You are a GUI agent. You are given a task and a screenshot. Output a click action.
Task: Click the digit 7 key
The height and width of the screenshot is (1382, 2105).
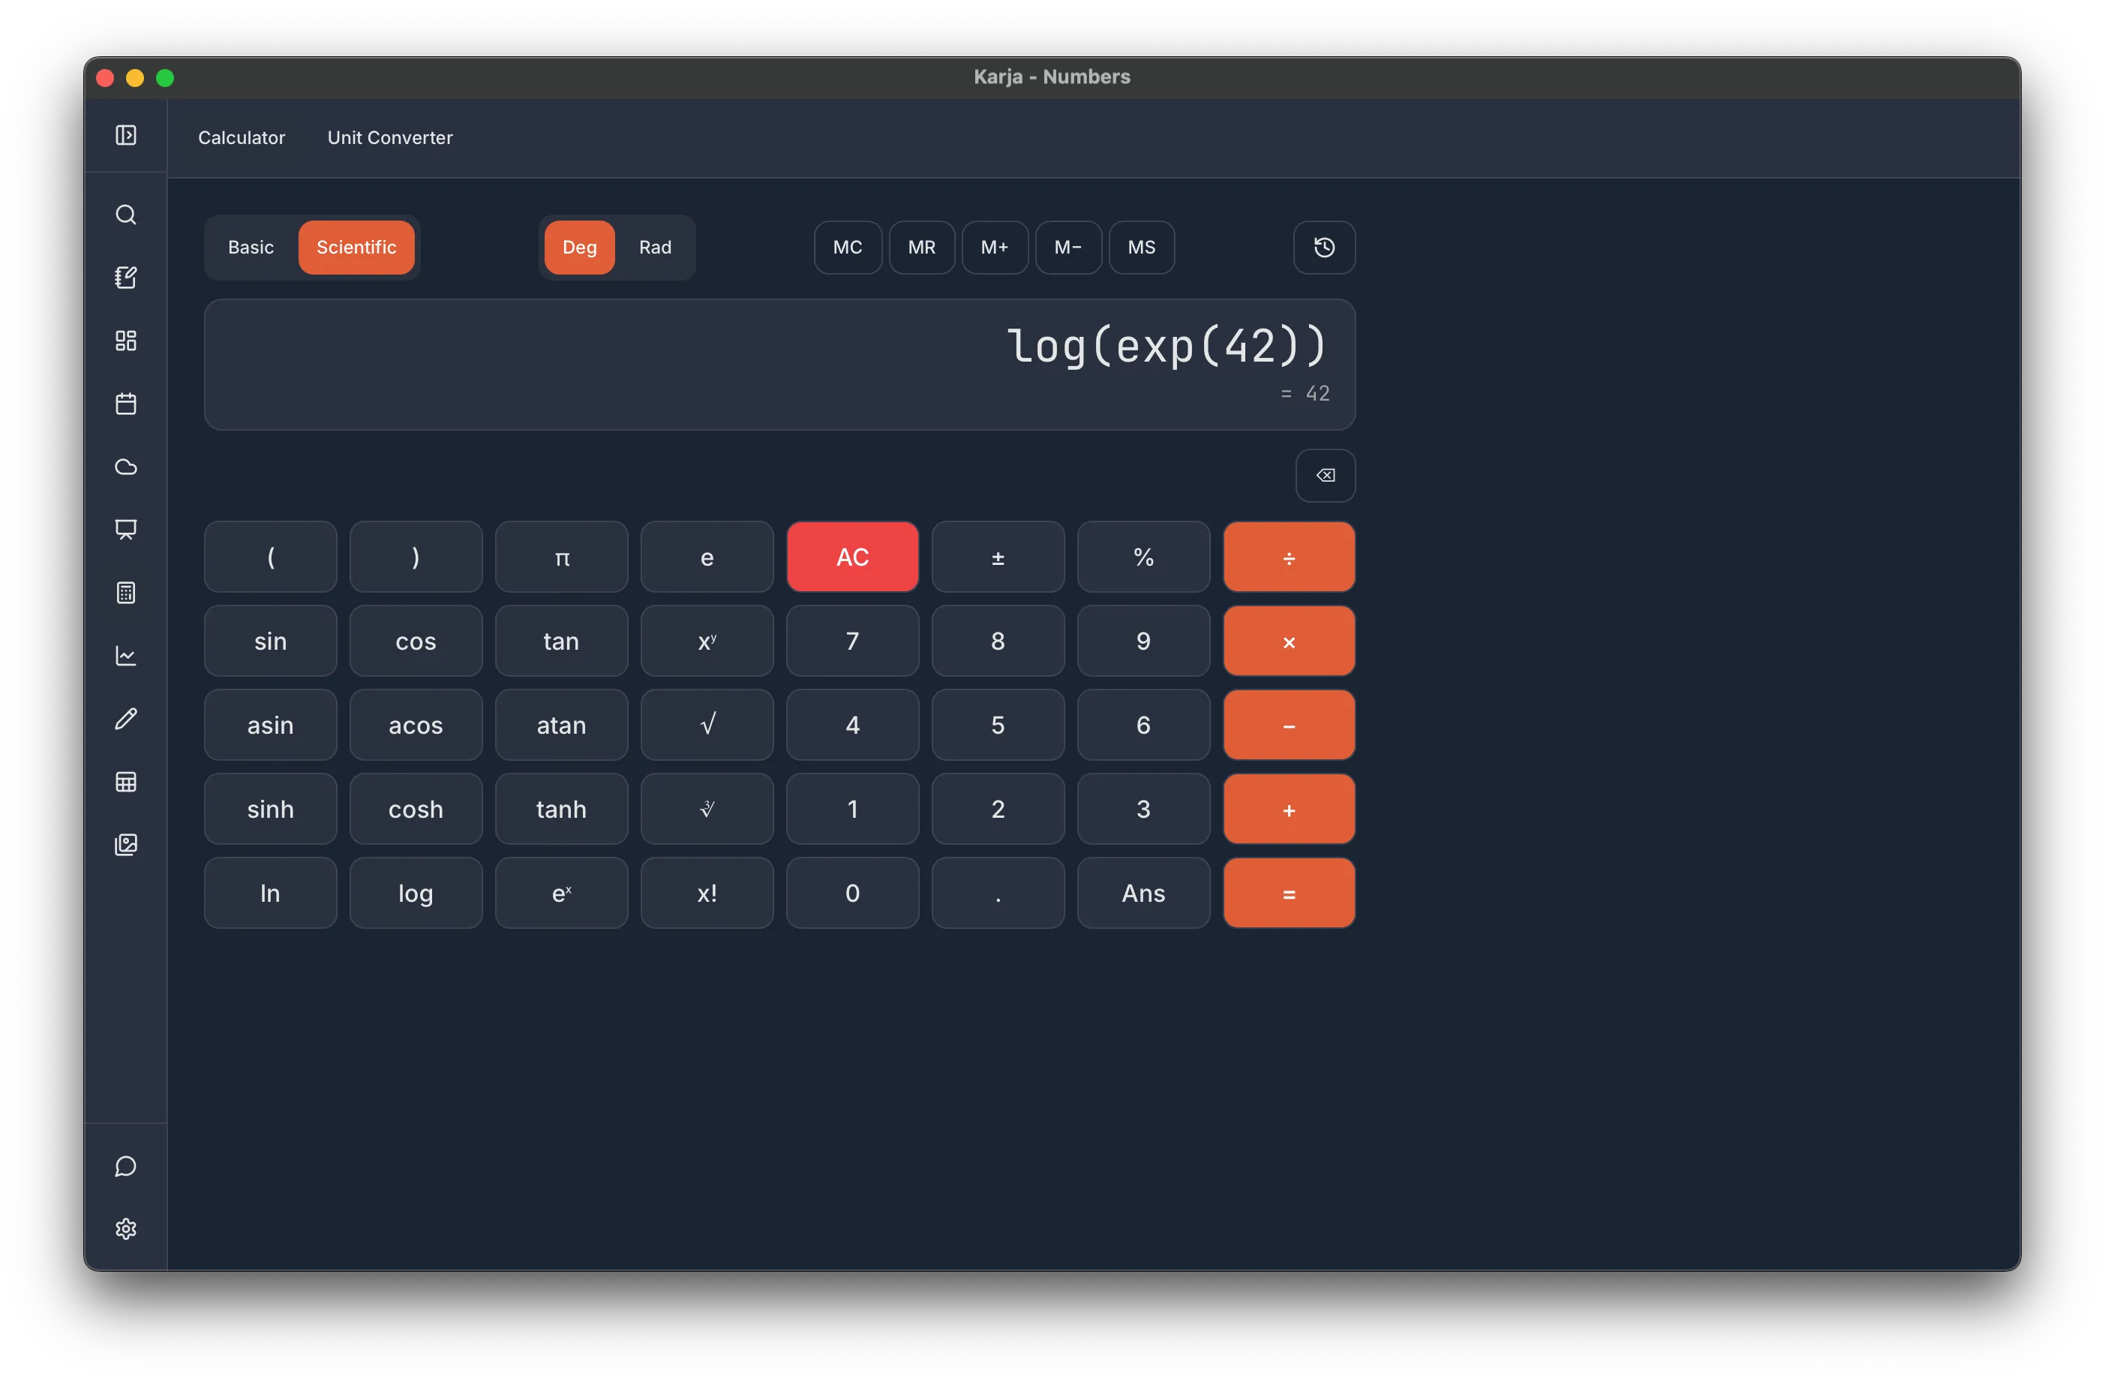(853, 641)
